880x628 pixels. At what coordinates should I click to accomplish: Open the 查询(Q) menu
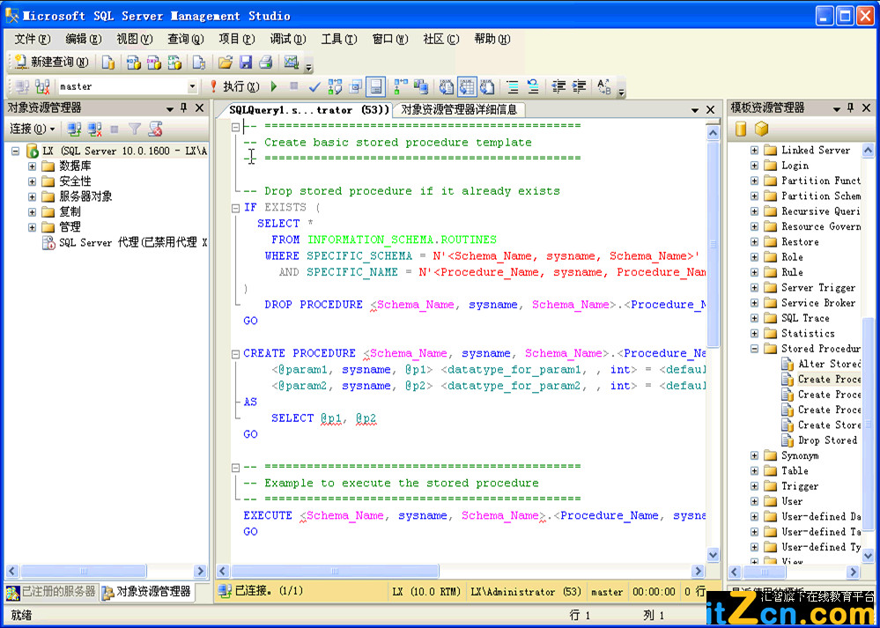click(186, 39)
